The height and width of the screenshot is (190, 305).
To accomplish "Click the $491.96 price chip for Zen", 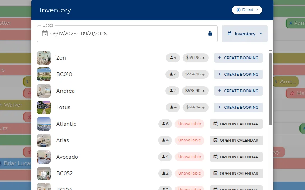I will 196,58.
